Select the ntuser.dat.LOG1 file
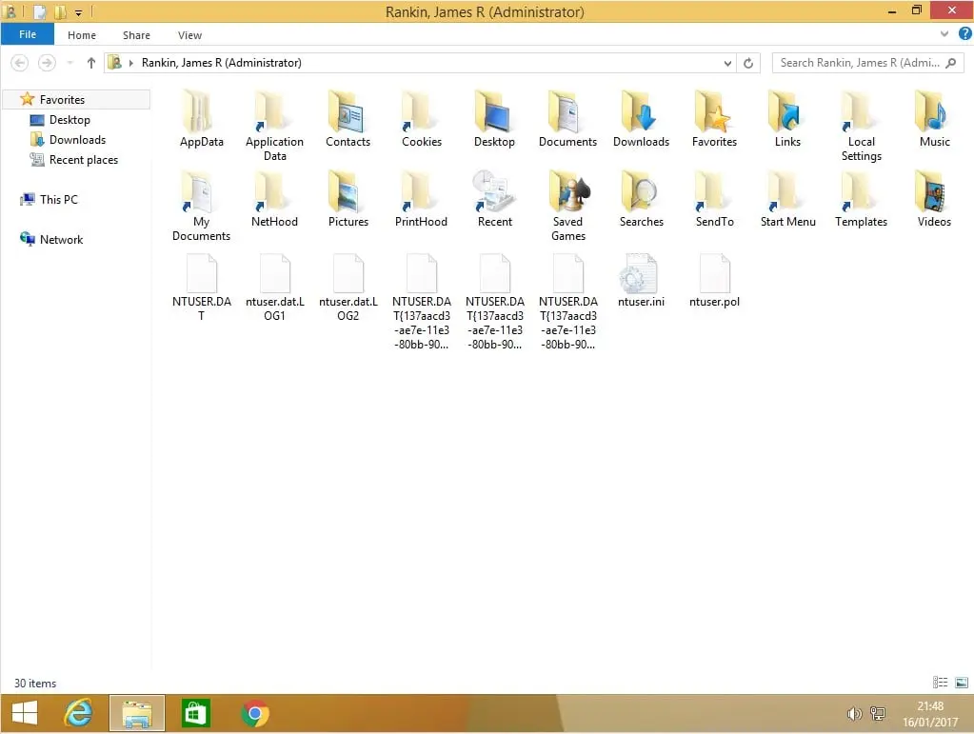 [274, 288]
